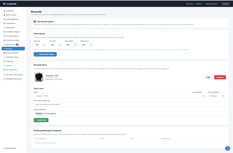Click the ScriptLMS logo checkmark icon
The height and width of the screenshot is (153, 233).
click(4, 4)
